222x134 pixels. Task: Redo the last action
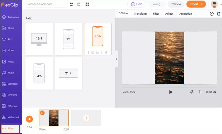(x=79, y=4)
